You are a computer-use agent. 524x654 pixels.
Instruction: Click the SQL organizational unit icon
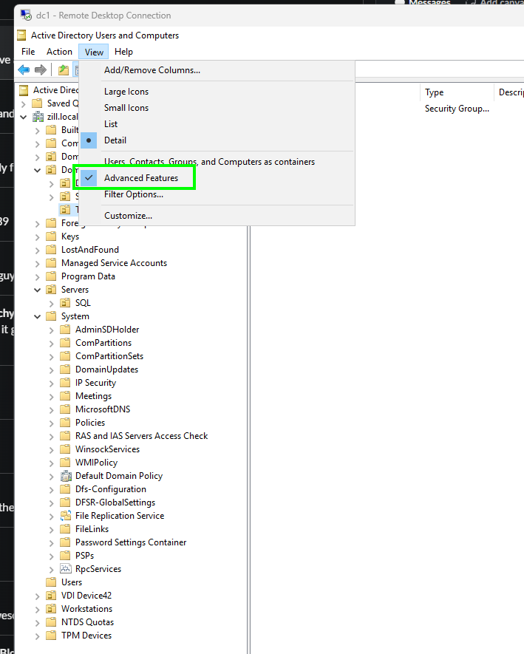coord(66,303)
